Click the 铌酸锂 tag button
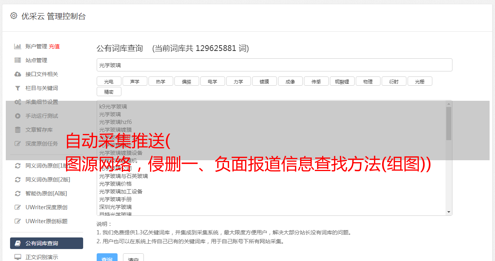Screen dimensions: 495x261 pos(342,81)
